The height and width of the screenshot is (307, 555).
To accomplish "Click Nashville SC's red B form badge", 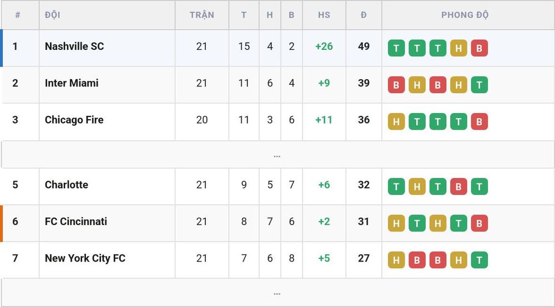I will pos(480,48).
